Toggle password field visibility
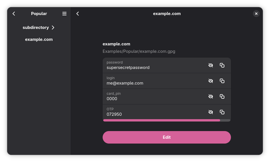Screen dimensions: 270x162 click(211, 65)
